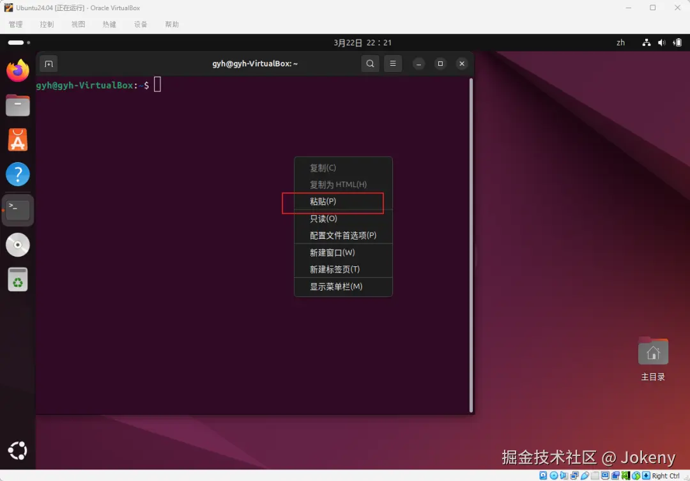Click the power battery icon in top bar
Image resolution: width=690 pixels, height=481 pixels.
click(x=677, y=43)
